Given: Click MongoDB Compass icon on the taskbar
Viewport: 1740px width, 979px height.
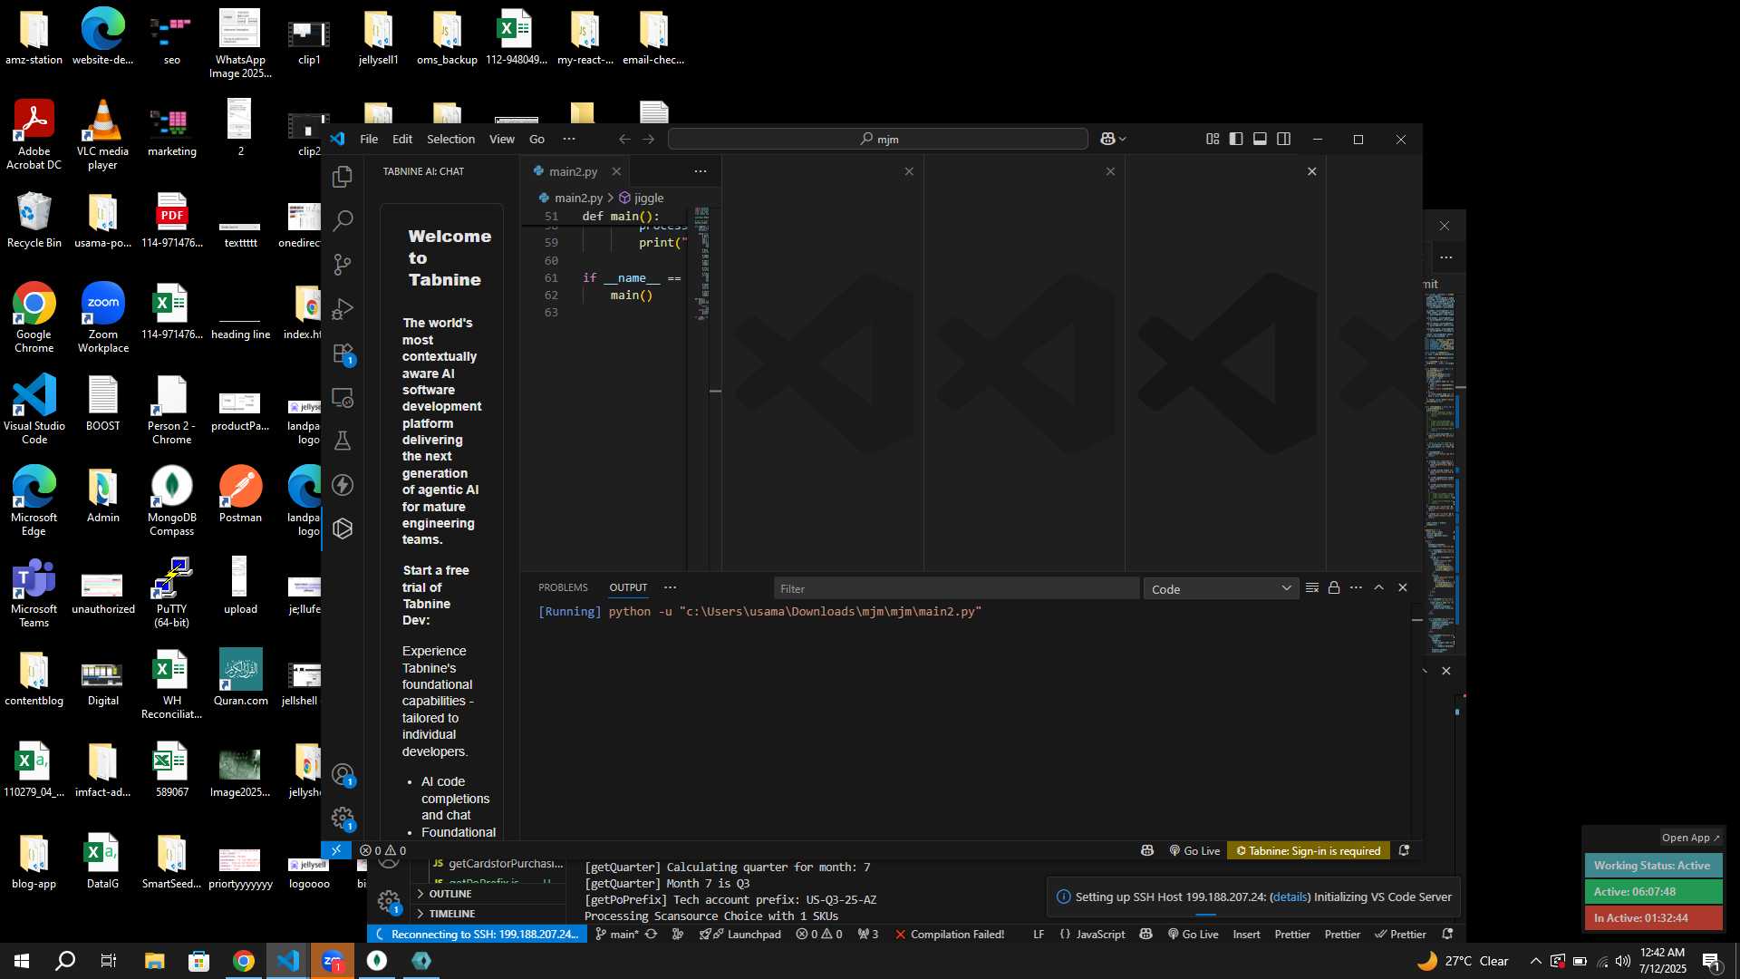Looking at the screenshot, I should tap(377, 961).
